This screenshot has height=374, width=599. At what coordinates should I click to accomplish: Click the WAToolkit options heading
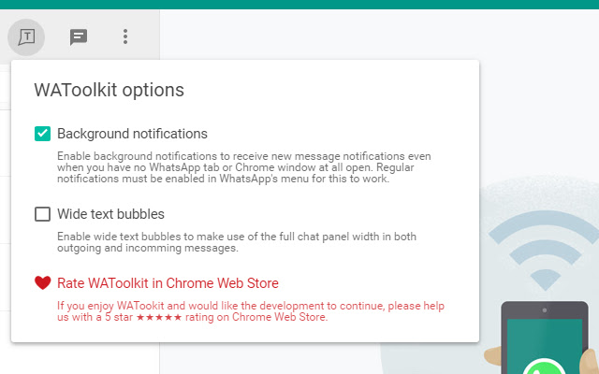pos(109,91)
